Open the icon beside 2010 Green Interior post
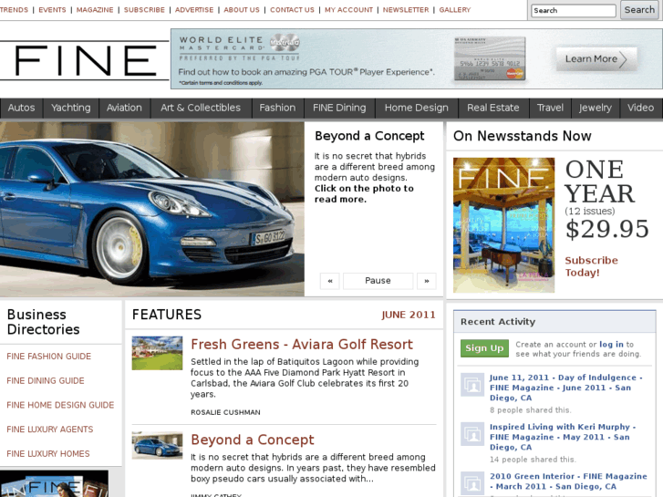Image resolution: width=663 pixels, height=497 pixels. tap(472, 483)
